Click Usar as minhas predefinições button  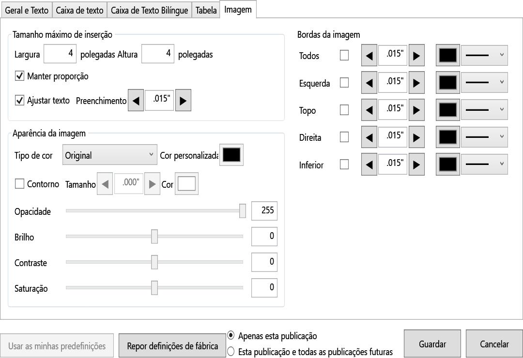57,346
